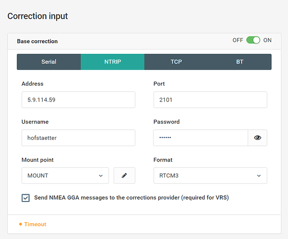Click the pencil icon to edit mount point
The width and height of the screenshot is (288, 239).
coord(124,176)
